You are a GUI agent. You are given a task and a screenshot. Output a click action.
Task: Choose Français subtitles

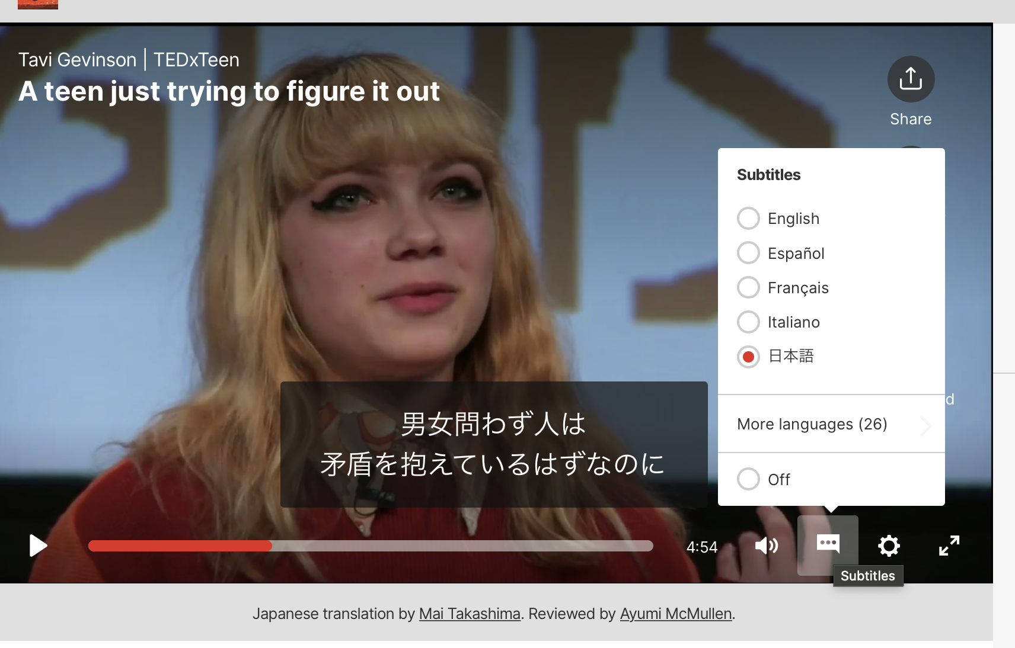point(749,288)
